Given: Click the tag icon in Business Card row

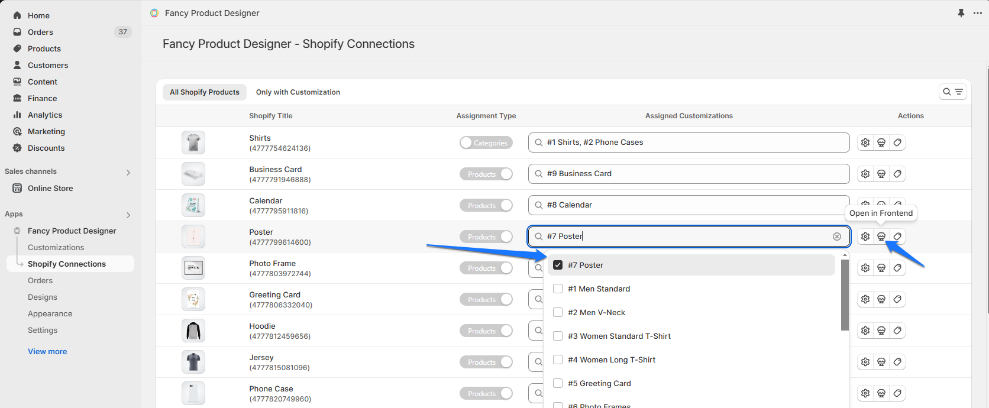Looking at the screenshot, I should pyautogui.click(x=897, y=174).
